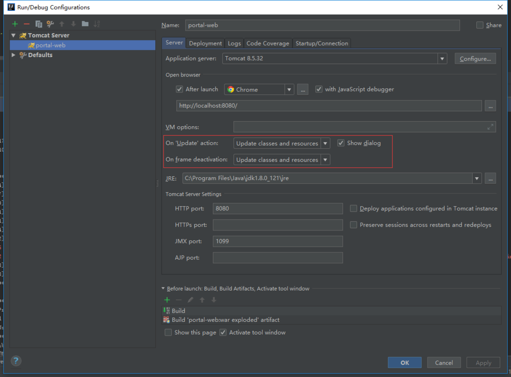Open the Application server dropdown
Image resolution: width=511 pixels, height=377 pixels.
pyautogui.click(x=442, y=59)
